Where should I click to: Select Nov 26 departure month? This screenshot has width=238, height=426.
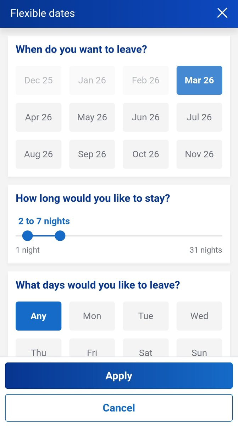click(x=199, y=154)
